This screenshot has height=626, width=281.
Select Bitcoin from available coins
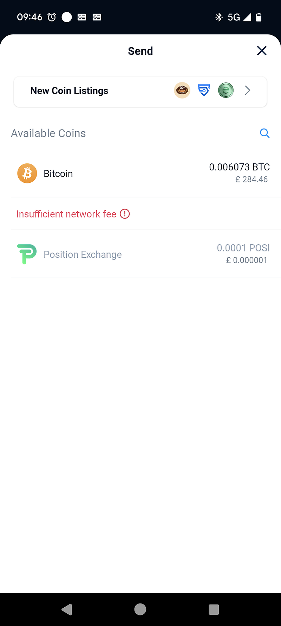58,174
